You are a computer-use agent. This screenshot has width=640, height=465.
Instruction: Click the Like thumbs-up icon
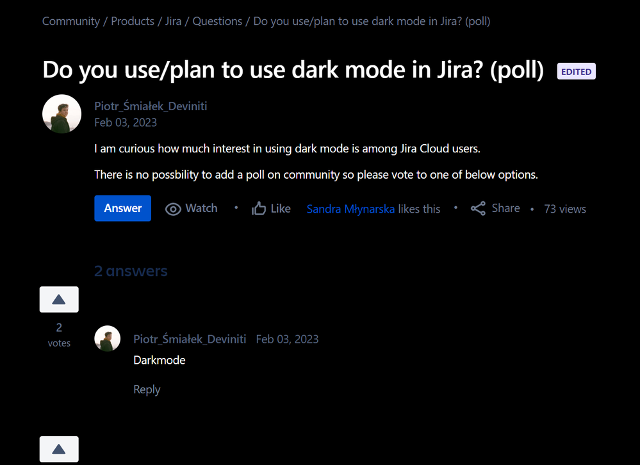point(259,208)
